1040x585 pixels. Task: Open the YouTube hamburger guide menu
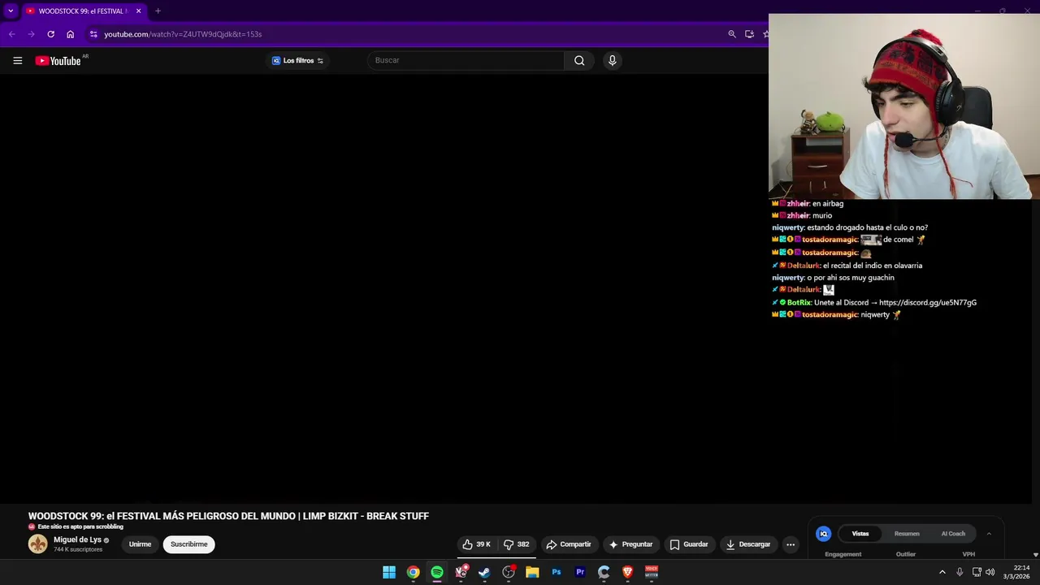click(17, 60)
